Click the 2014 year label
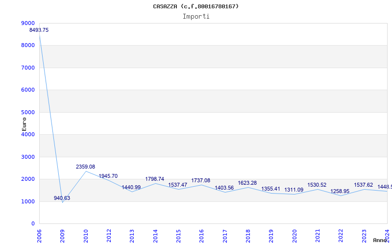 [155, 236]
